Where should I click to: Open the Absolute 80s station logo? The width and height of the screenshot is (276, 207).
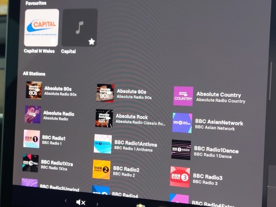pyautogui.click(x=34, y=90)
